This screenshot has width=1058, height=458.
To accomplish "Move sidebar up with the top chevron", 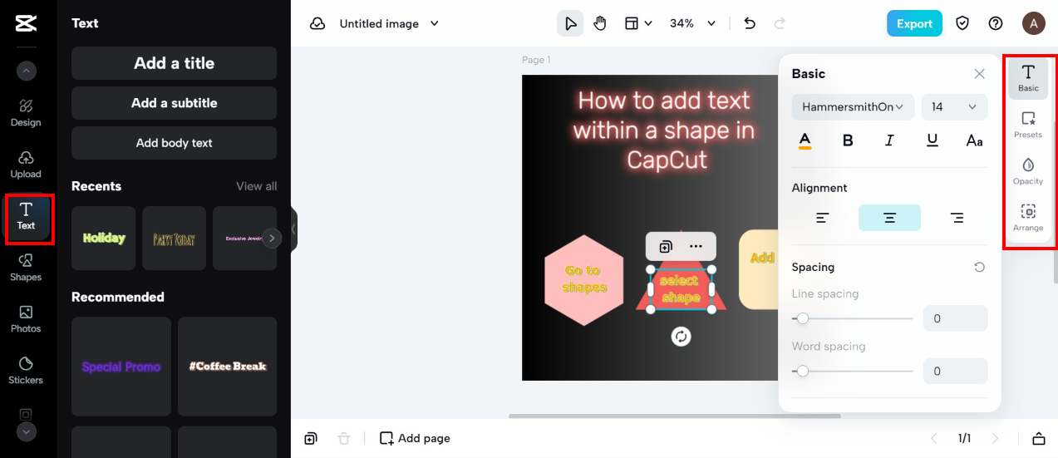I will point(26,71).
